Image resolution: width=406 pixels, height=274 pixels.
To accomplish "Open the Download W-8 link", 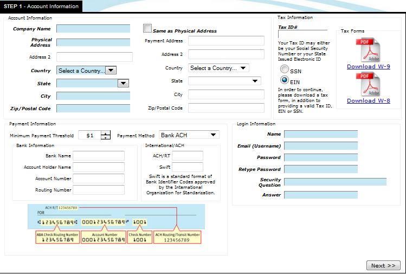I will pos(369,100).
